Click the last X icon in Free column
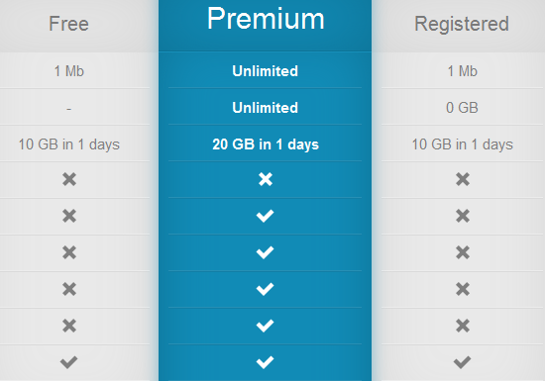 click(69, 326)
